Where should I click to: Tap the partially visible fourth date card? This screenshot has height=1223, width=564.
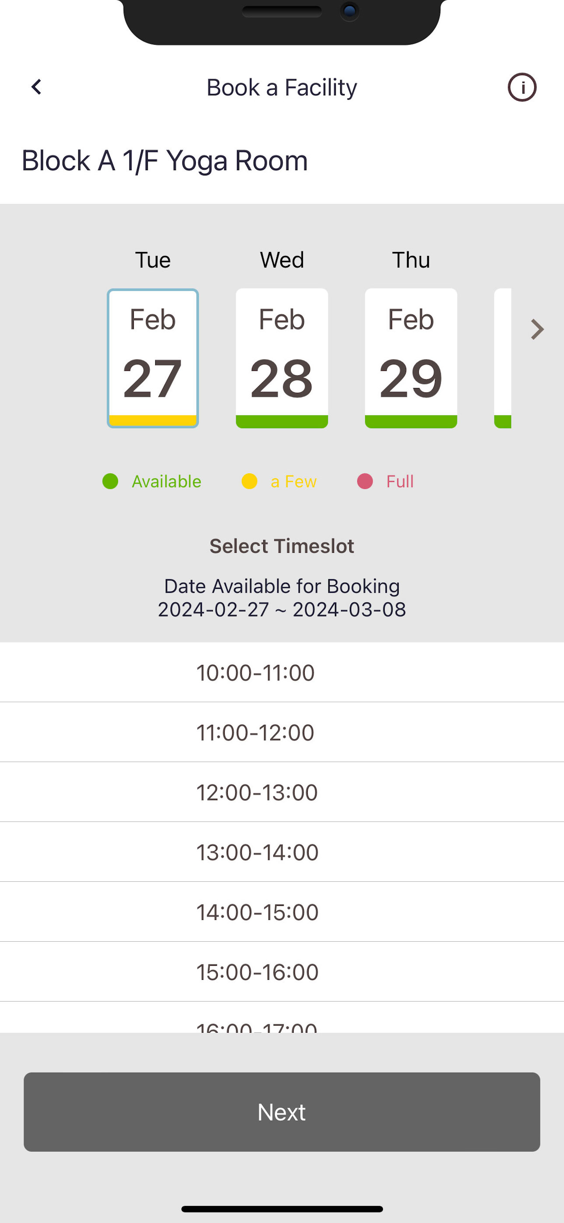502,358
